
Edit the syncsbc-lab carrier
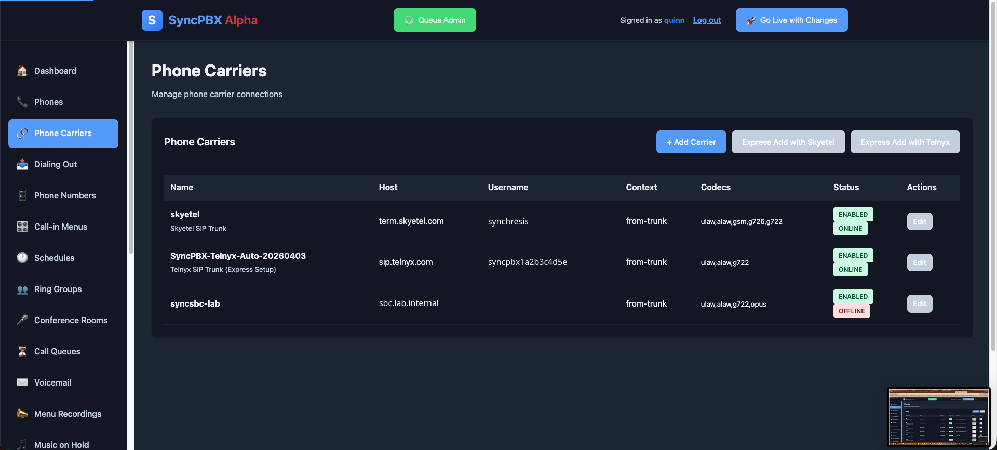tap(920, 304)
